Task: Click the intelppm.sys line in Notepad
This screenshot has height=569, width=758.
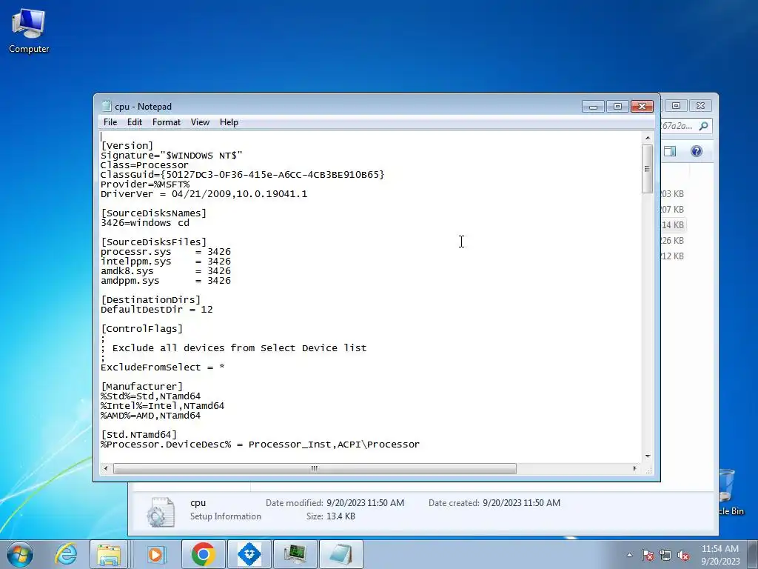Action: coord(165,262)
